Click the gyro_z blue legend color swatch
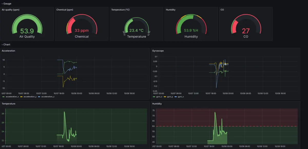The image size is (308, 149). pyautogui.click(x=176, y=97)
